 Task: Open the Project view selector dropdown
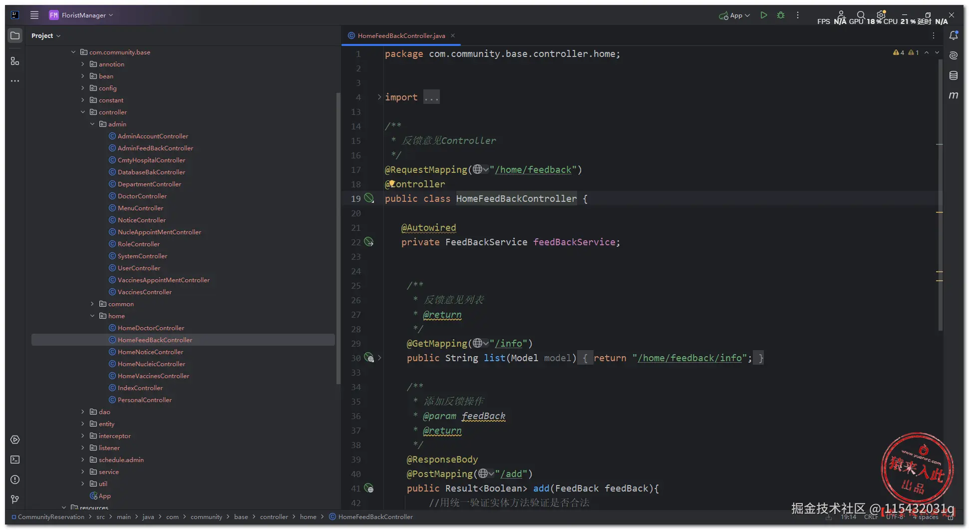46,35
